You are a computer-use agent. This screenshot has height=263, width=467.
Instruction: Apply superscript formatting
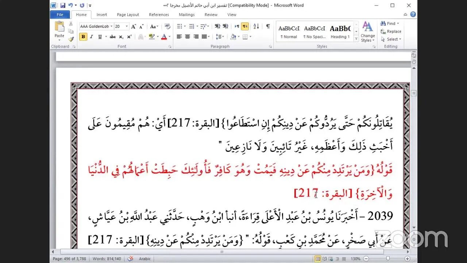click(x=129, y=37)
